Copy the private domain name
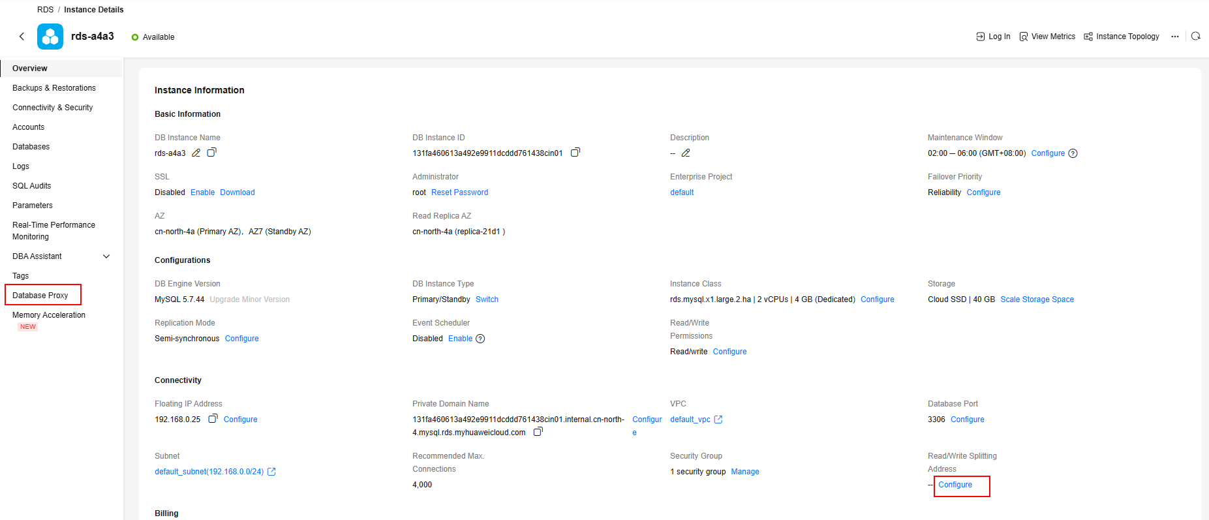The height and width of the screenshot is (520, 1209). [x=538, y=432]
